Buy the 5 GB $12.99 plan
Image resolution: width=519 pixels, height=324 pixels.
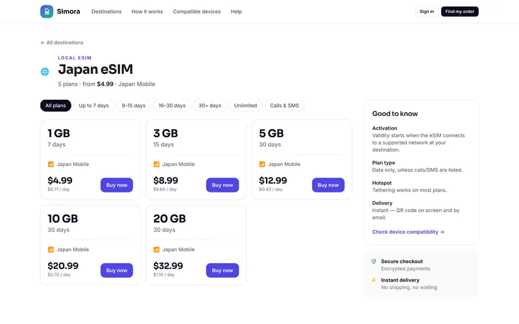[x=328, y=185]
